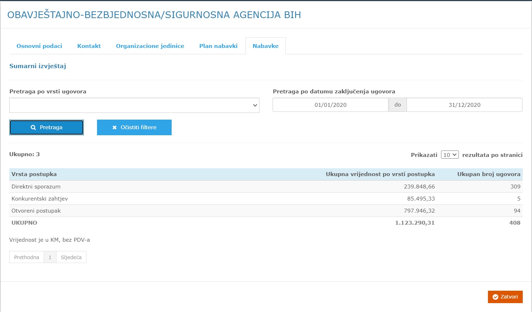The width and height of the screenshot is (532, 312).
Task: Click the X icon in Očistiti filtere
Action: pos(114,127)
